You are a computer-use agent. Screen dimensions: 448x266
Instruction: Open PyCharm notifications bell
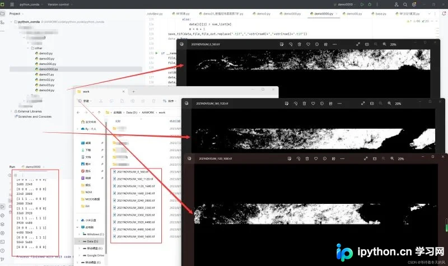coord(444,13)
